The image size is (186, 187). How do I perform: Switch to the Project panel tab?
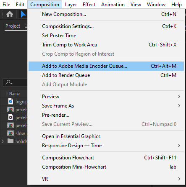pos(13,26)
